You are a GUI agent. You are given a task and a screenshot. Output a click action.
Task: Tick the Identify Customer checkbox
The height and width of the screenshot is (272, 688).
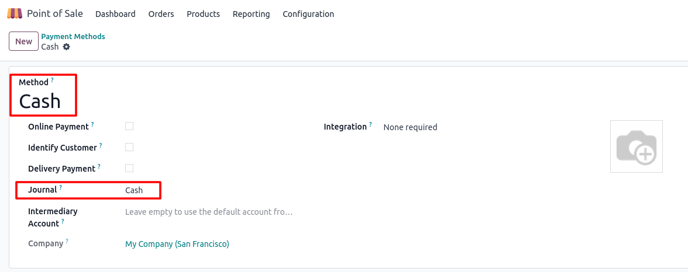click(x=129, y=147)
